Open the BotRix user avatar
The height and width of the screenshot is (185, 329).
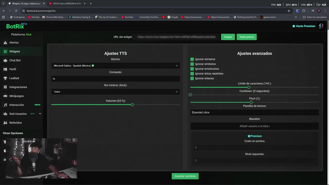321,26
